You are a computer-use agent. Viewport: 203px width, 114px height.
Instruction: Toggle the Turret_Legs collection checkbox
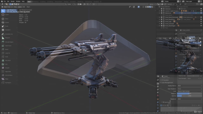click(x=161, y=22)
